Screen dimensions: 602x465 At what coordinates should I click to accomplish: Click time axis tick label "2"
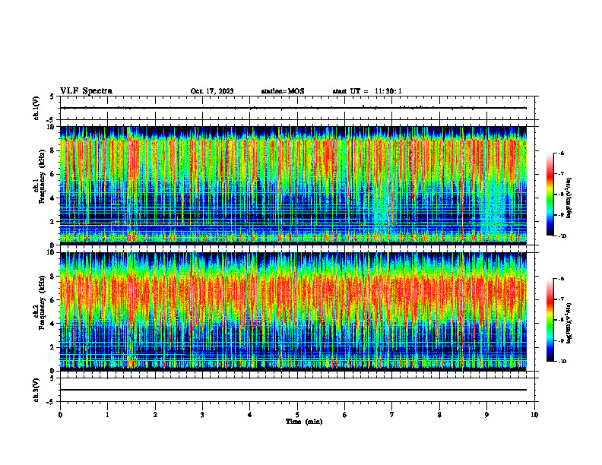(x=155, y=415)
